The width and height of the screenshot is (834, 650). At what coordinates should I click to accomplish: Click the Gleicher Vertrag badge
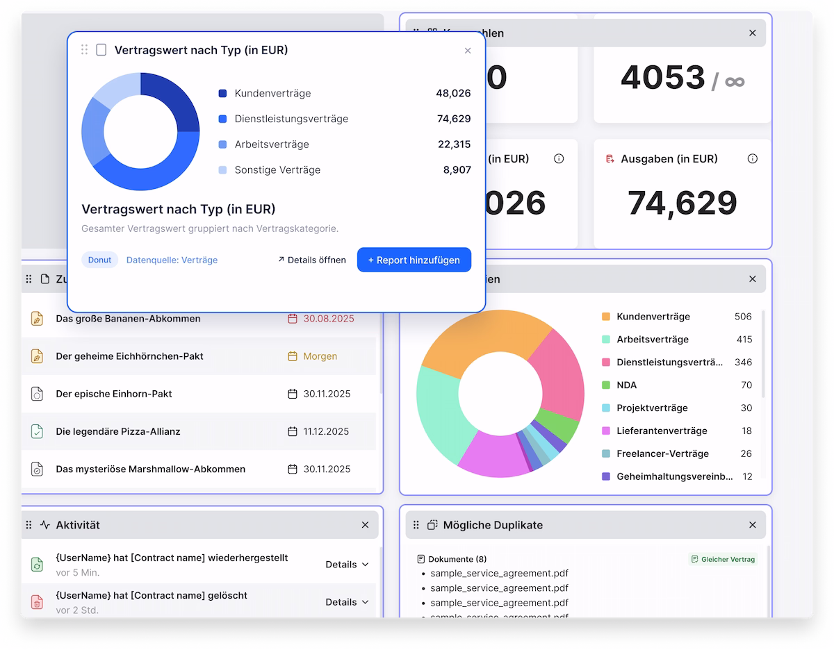tap(723, 559)
